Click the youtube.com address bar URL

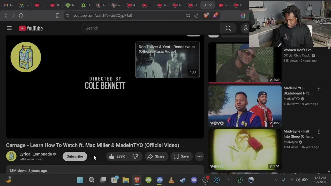[103, 16]
